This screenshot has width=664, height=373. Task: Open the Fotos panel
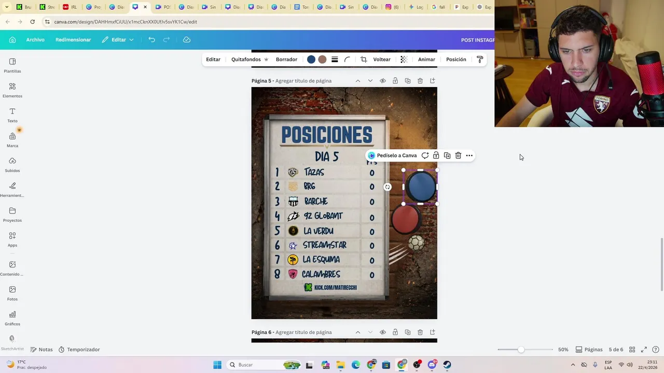(12, 294)
